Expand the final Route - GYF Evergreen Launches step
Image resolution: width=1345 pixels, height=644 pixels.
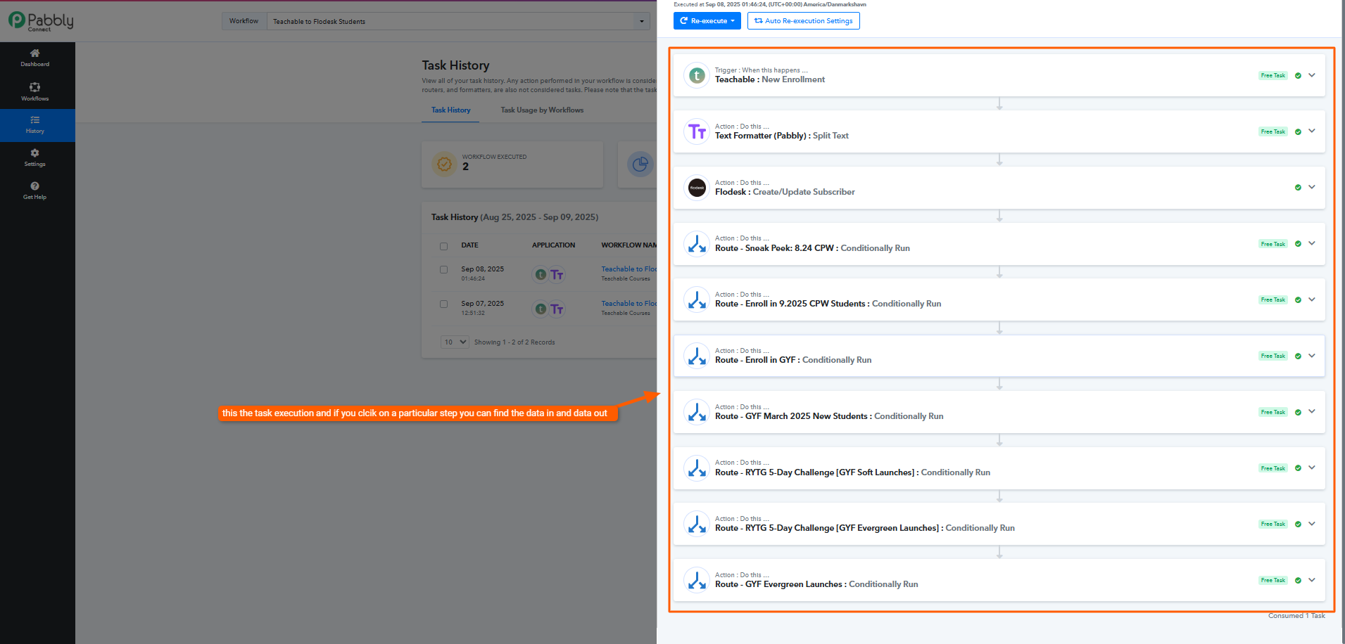(1312, 580)
